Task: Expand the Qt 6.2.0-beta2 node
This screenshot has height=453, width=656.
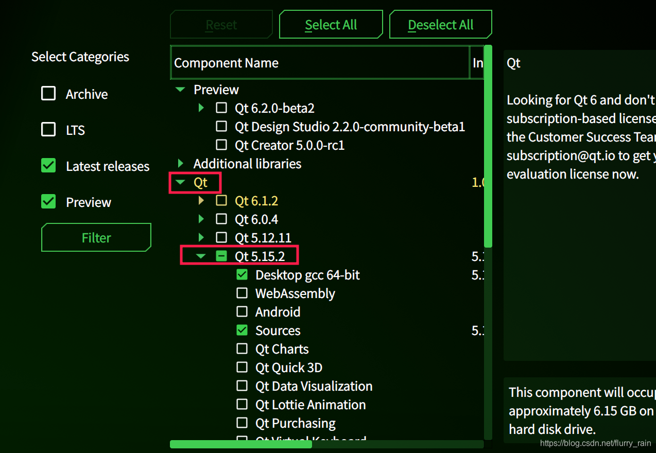Action: tap(201, 108)
